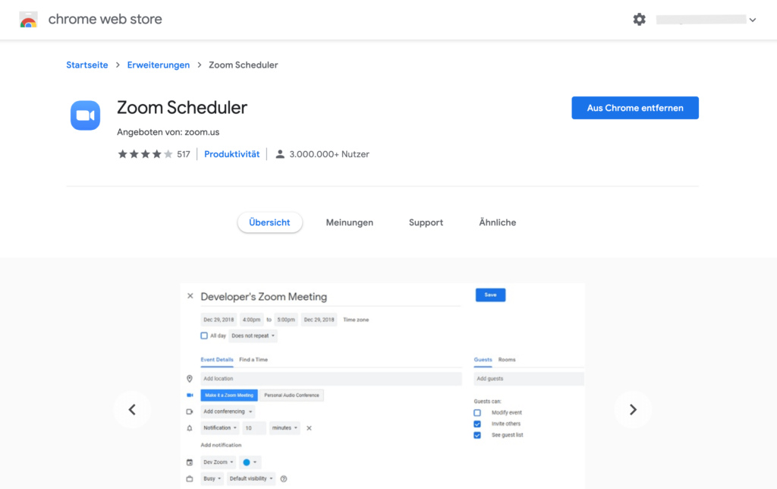The width and height of the screenshot is (777, 489).
Task: Click the notification bell icon
Action: 189,428
